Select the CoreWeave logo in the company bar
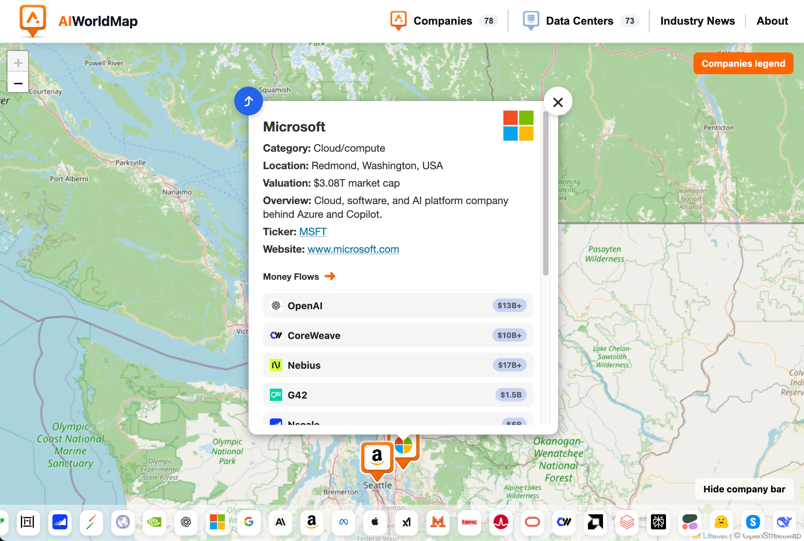Screen dimensions: 804x541 tap(564, 522)
